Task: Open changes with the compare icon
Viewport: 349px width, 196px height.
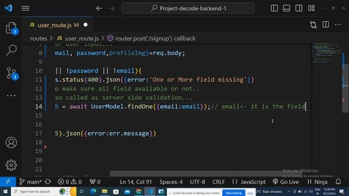Action: [x=313, y=24]
